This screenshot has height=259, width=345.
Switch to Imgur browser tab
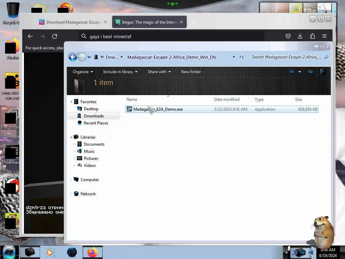(149, 22)
